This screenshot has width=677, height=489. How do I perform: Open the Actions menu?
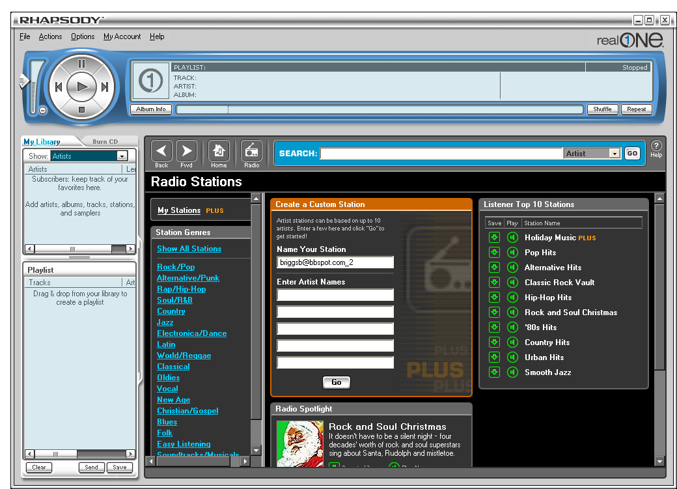[51, 36]
